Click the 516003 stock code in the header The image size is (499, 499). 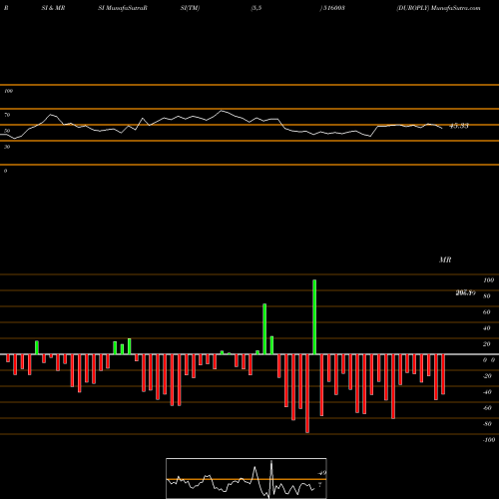tap(334, 8)
